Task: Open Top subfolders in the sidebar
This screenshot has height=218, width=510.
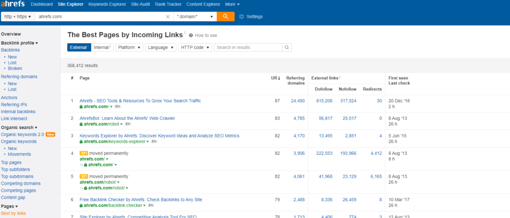Action: [15, 169]
